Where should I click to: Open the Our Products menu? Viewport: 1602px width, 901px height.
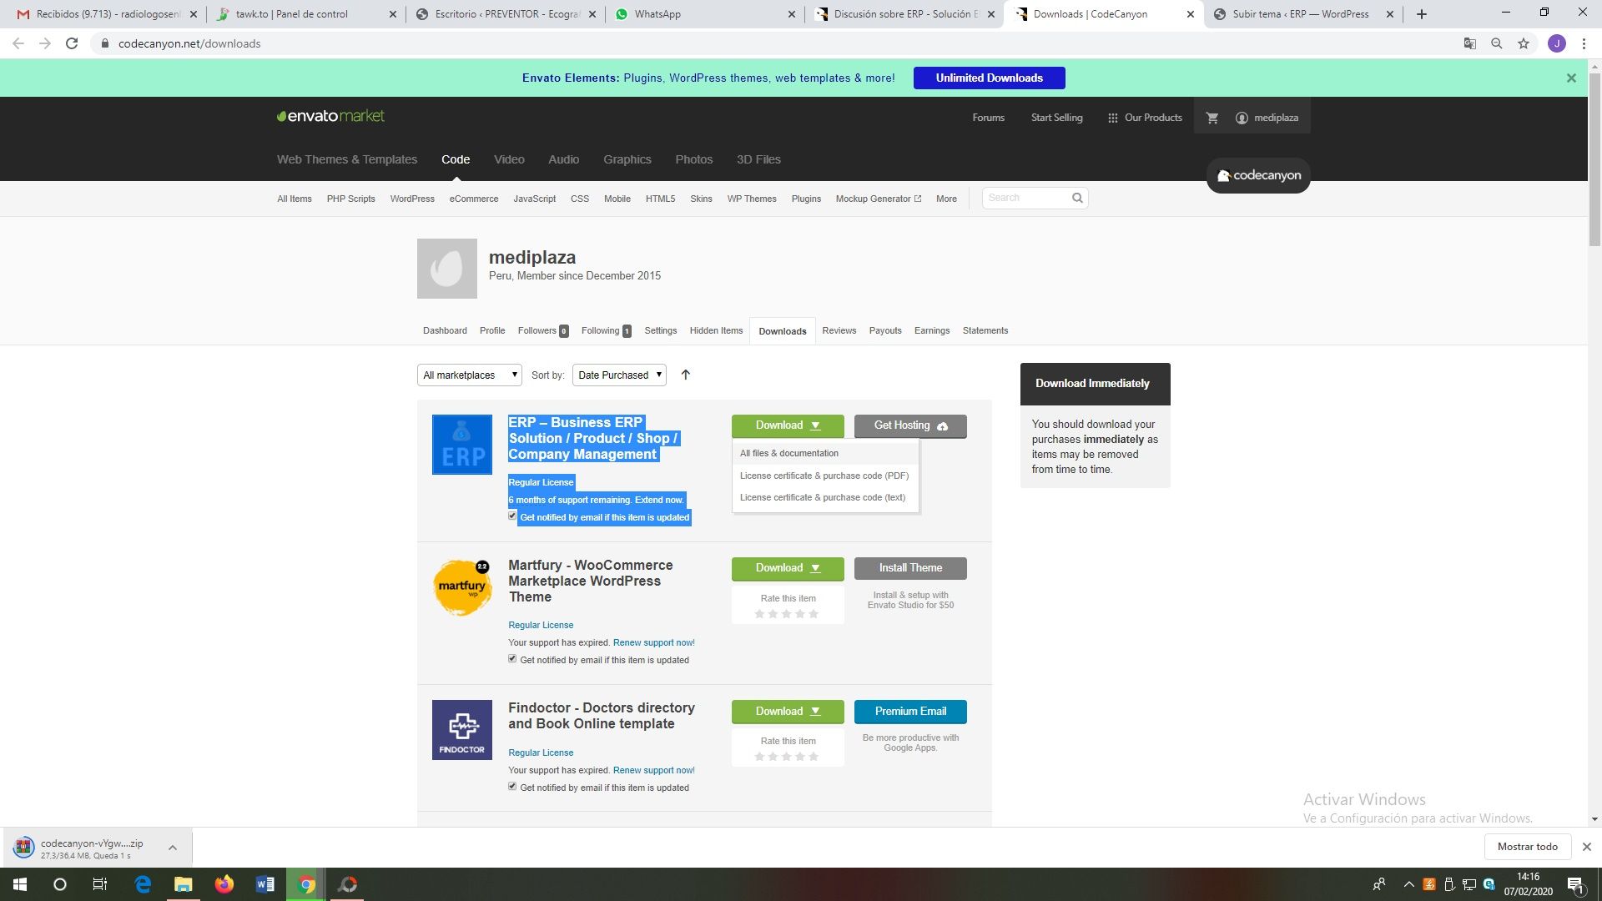tap(1145, 118)
